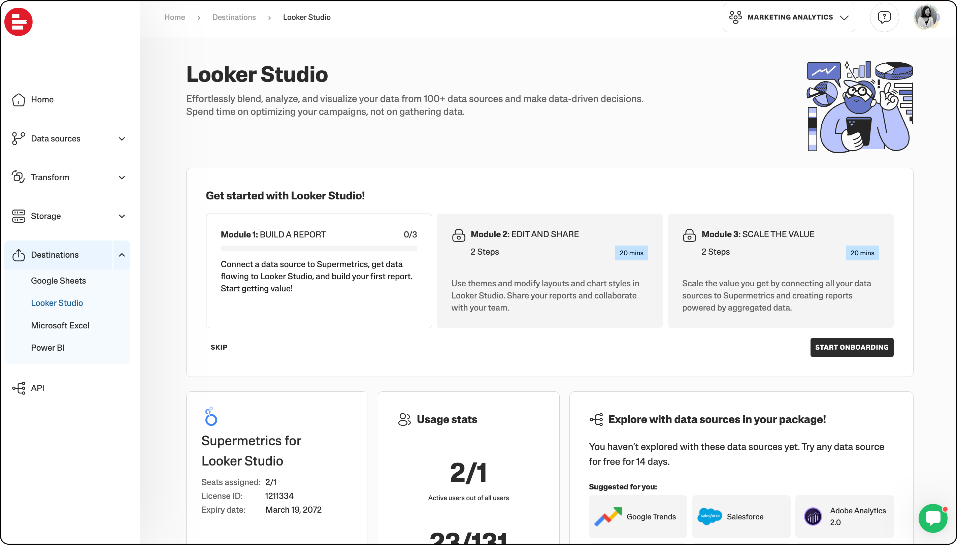
Task: Expand the Transform section chevron
Action: 122,178
